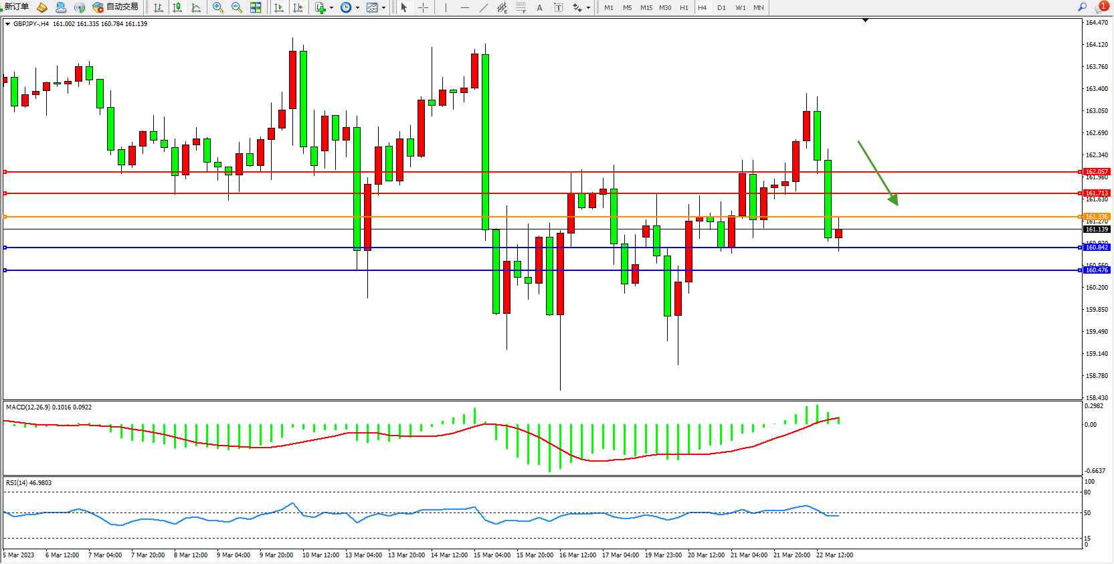Switch to the M15 timeframe
Image resolution: width=1114 pixels, height=564 pixels.
coord(646,8)
